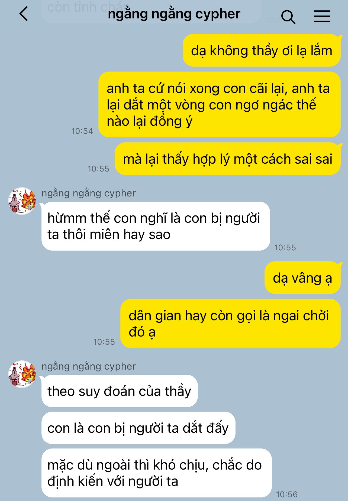Tap the bubble starting "anh ta cứ nói xong"
Viewport: 348px width, 501px height.
(220, 105)
